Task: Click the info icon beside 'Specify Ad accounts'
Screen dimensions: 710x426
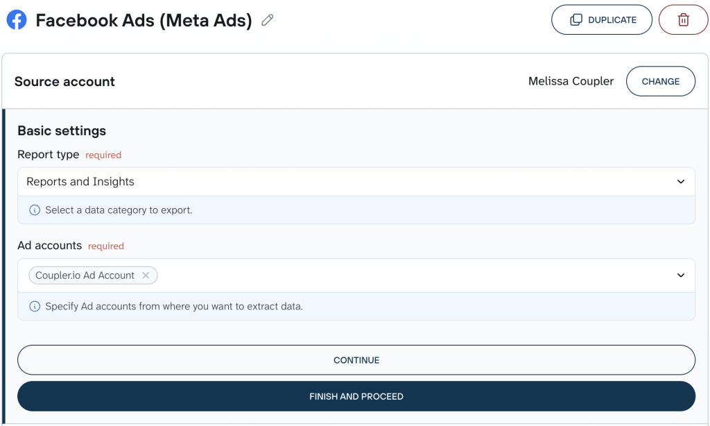Action: point(35,307)
